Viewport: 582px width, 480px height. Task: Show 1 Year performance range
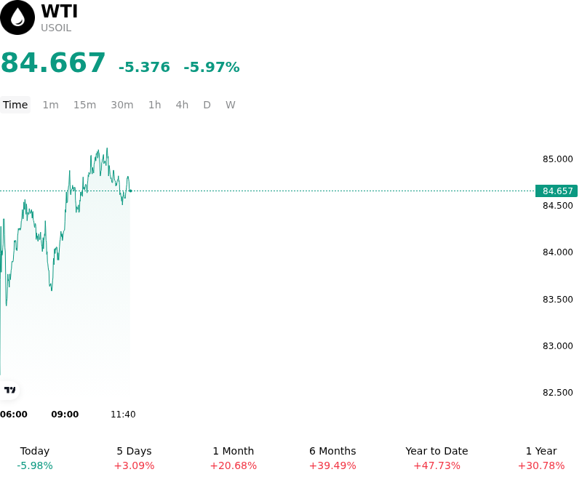pyautogui.click(x=541, y=458)
